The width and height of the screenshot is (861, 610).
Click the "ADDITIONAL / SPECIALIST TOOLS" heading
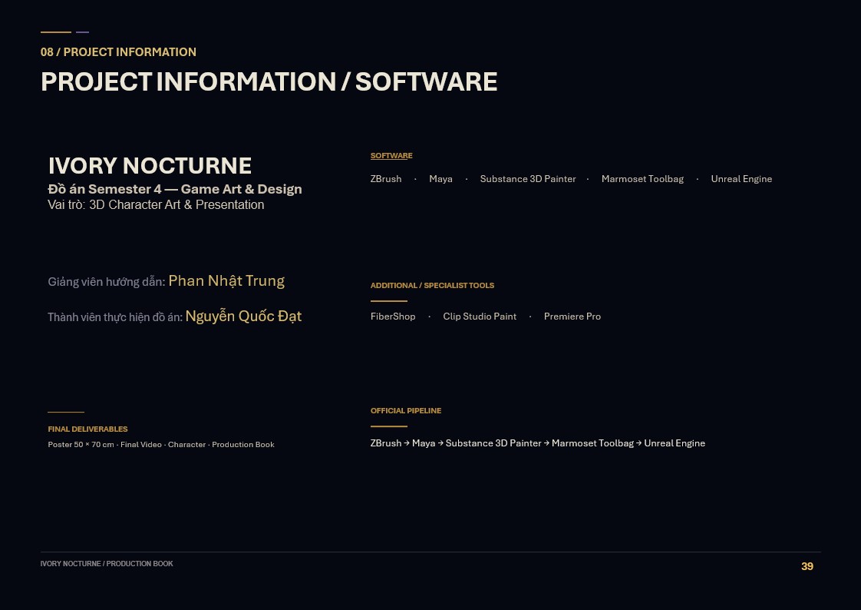point(432,285)
